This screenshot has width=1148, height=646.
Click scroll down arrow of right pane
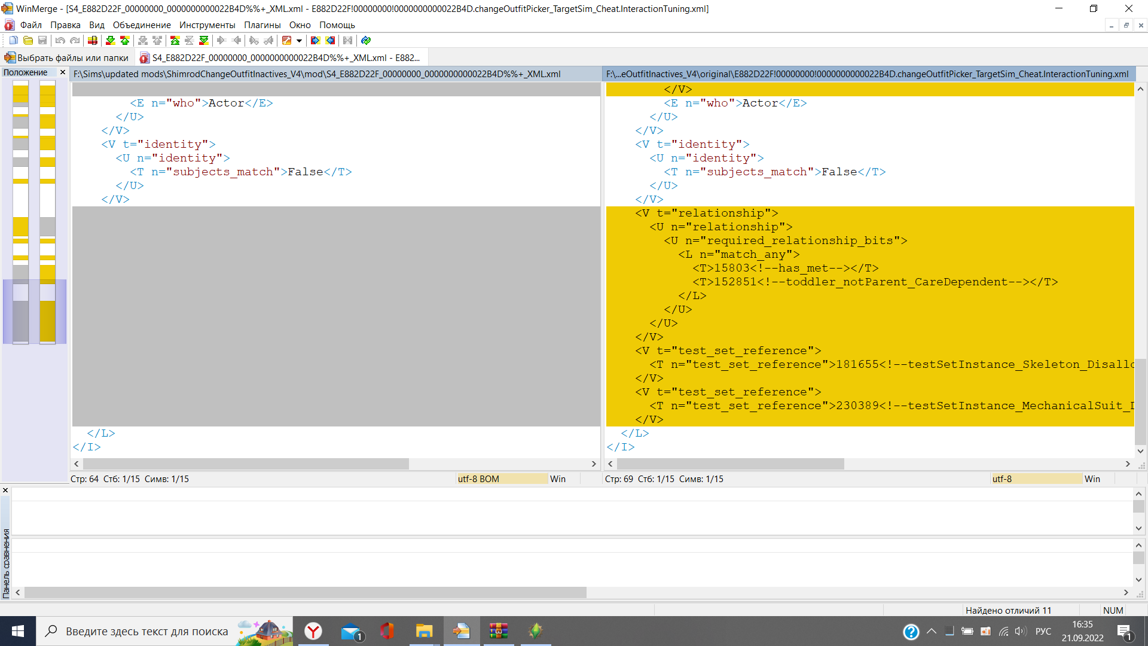pyautogui.click(x=1140, y=452)
